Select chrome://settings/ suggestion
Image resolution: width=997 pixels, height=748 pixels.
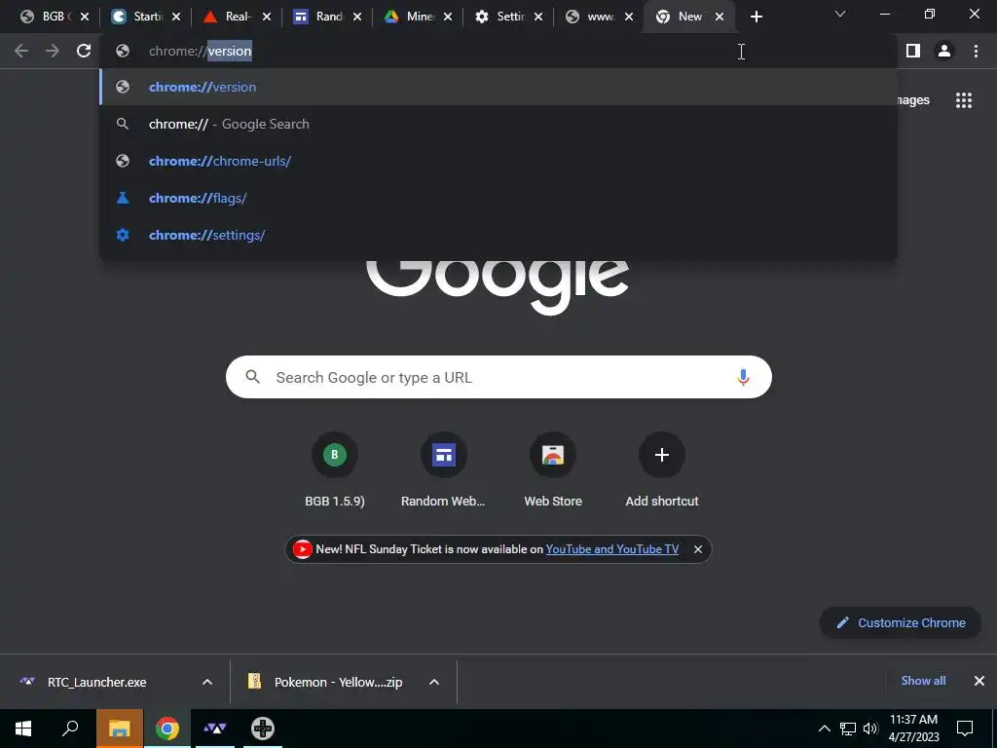point(498,235)
